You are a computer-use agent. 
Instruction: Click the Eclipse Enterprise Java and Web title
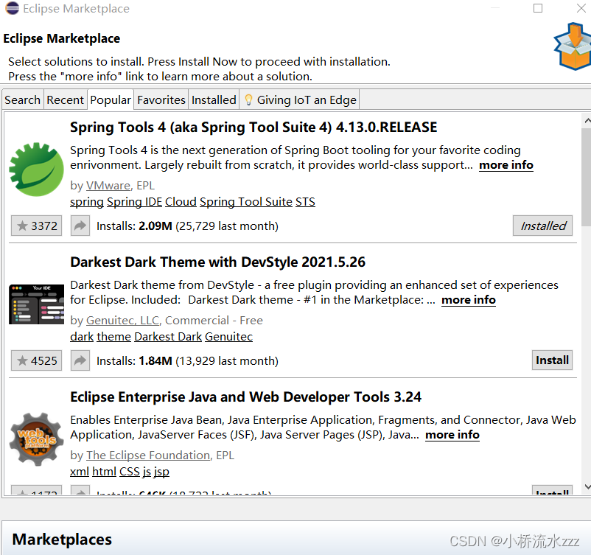point(245,397)
